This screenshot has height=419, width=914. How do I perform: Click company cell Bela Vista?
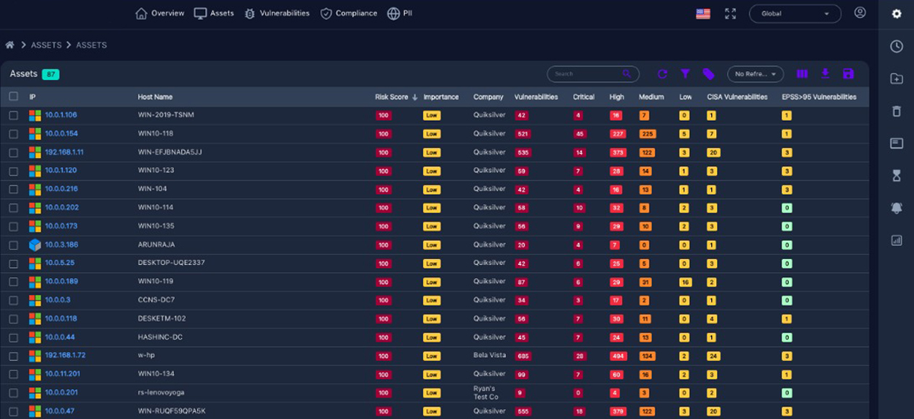490,355
